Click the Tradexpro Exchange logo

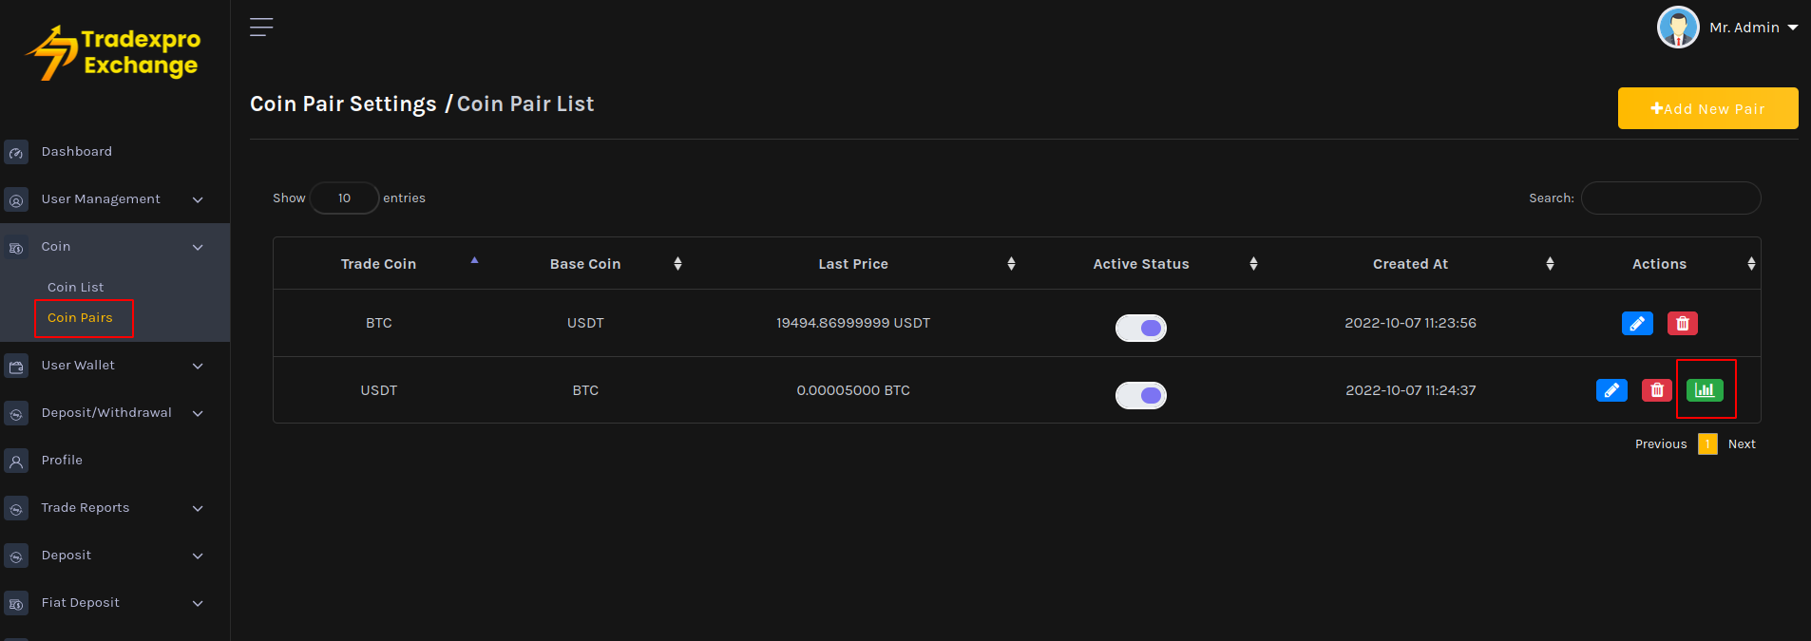114,53
